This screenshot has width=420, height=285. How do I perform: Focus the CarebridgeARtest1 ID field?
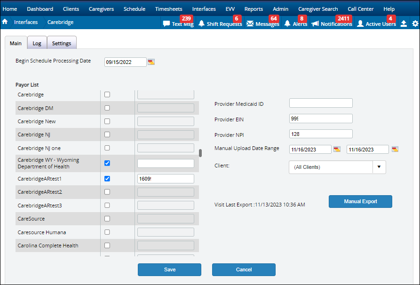point(166,179)
